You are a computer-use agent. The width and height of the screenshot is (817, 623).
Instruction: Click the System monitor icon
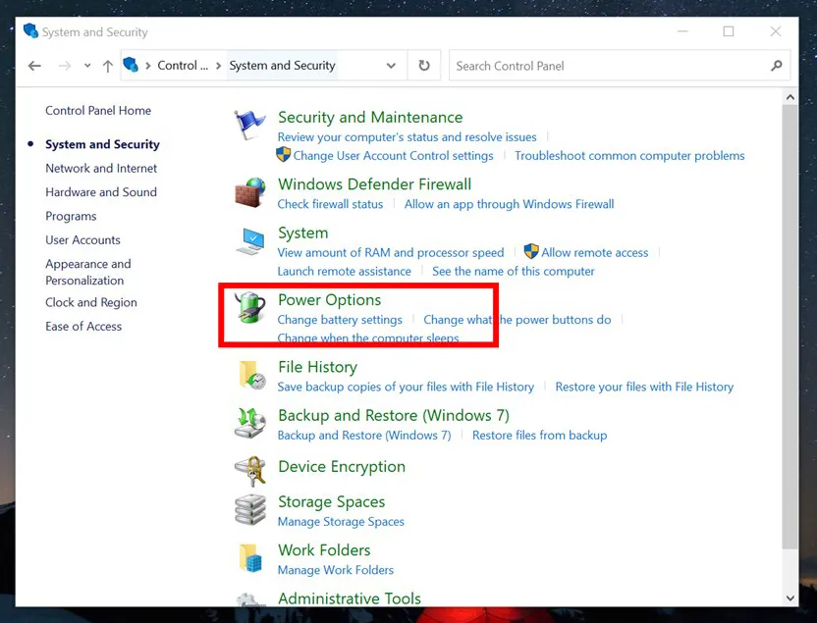[x=250, y=241]
